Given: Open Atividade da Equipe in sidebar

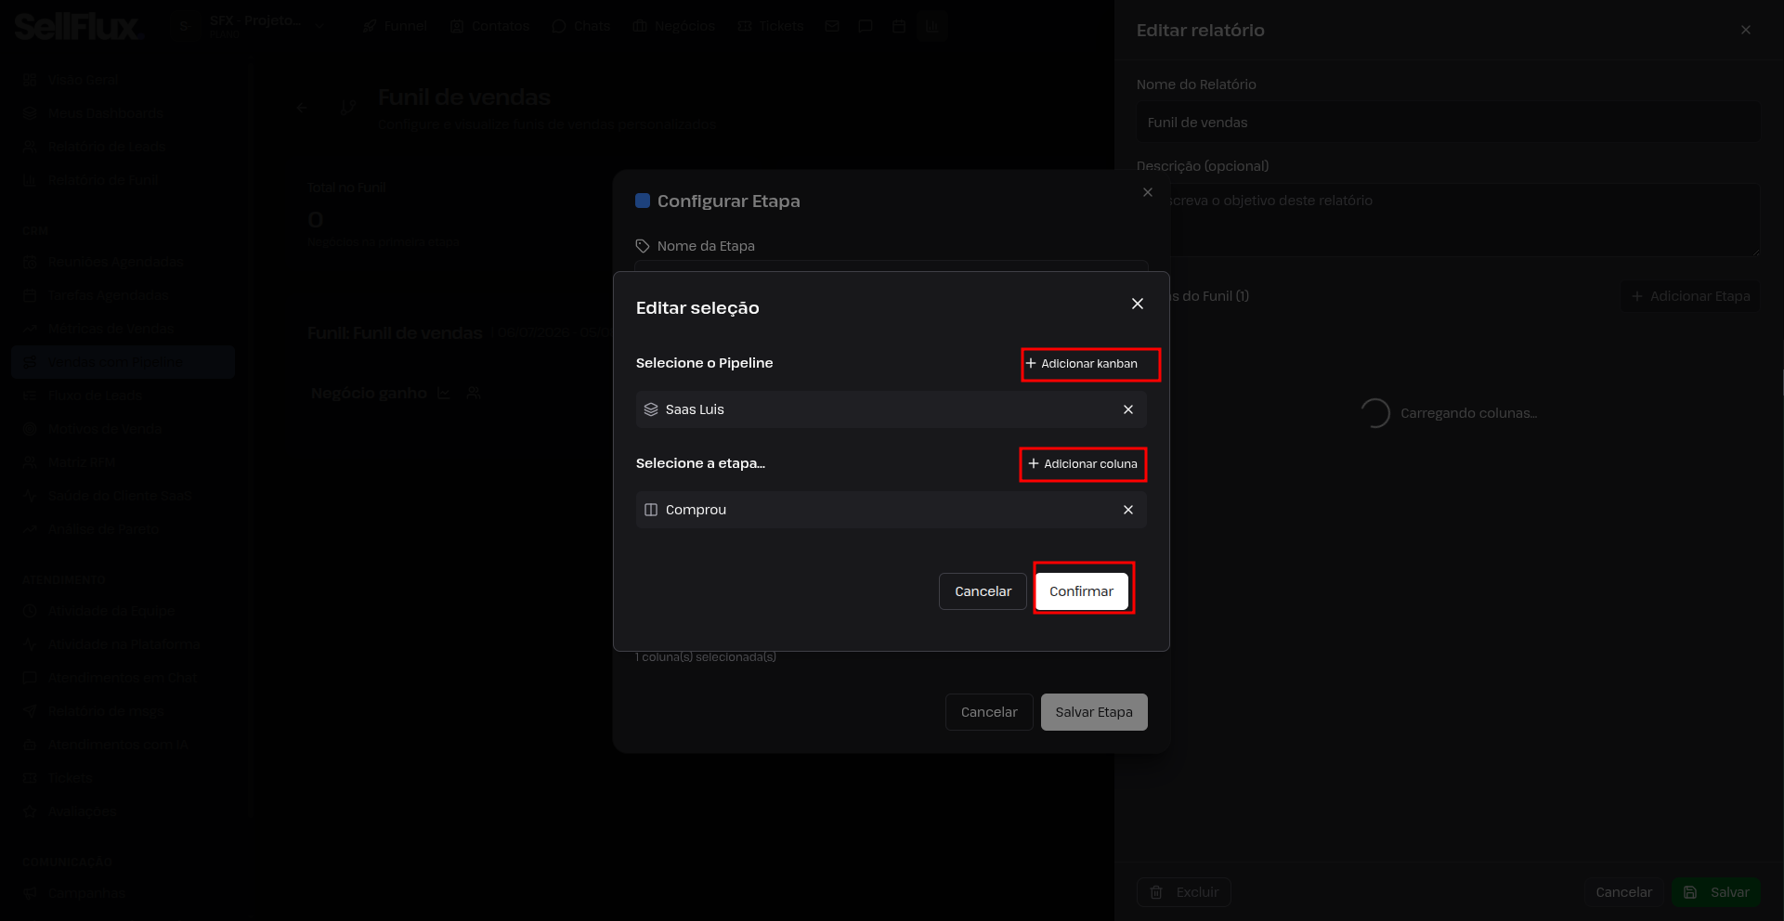Looking at the screenshot, I should pos(124,611).
